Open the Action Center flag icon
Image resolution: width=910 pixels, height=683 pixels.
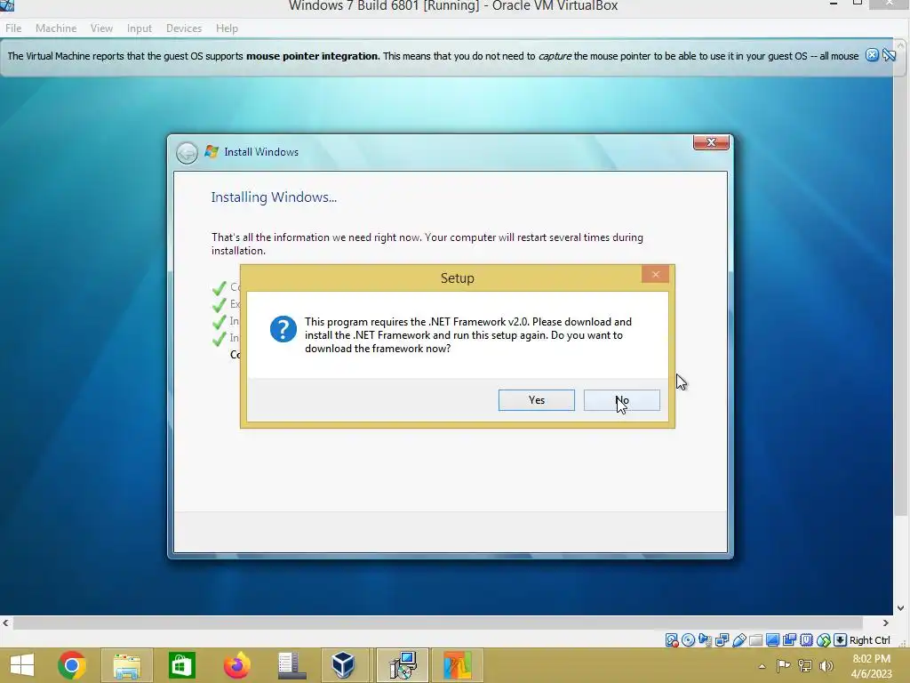coord(783,665)
